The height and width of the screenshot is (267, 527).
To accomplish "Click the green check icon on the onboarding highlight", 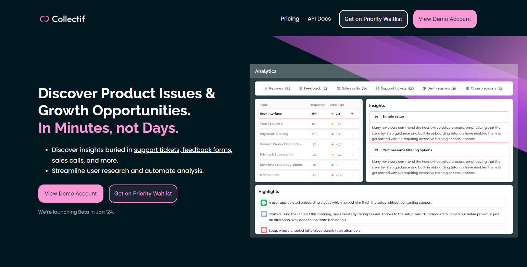I will [x=264, y=203].
